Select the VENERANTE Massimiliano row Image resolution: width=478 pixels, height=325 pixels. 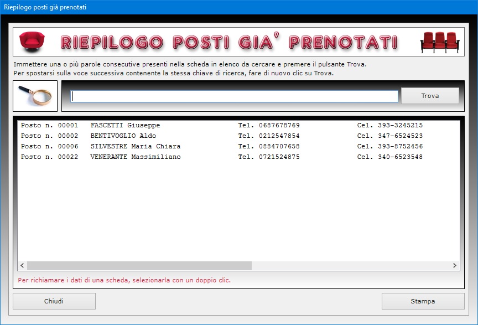(238, 157)
